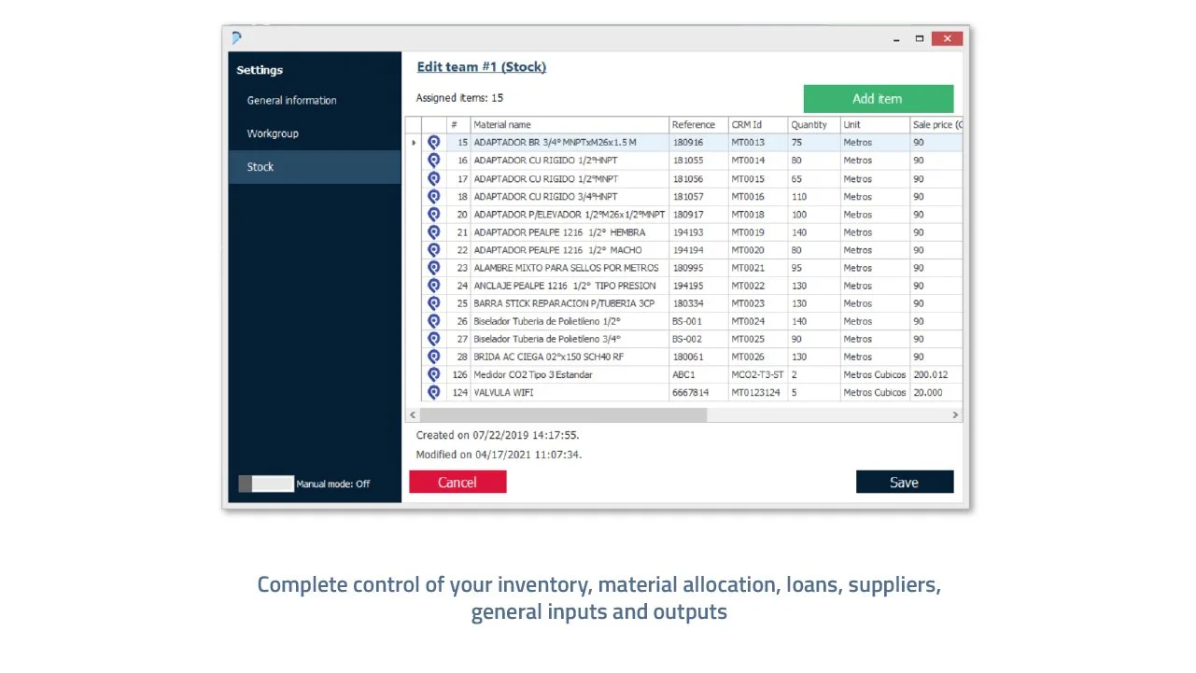Sort by Unit column header

[x=875, y=125]
